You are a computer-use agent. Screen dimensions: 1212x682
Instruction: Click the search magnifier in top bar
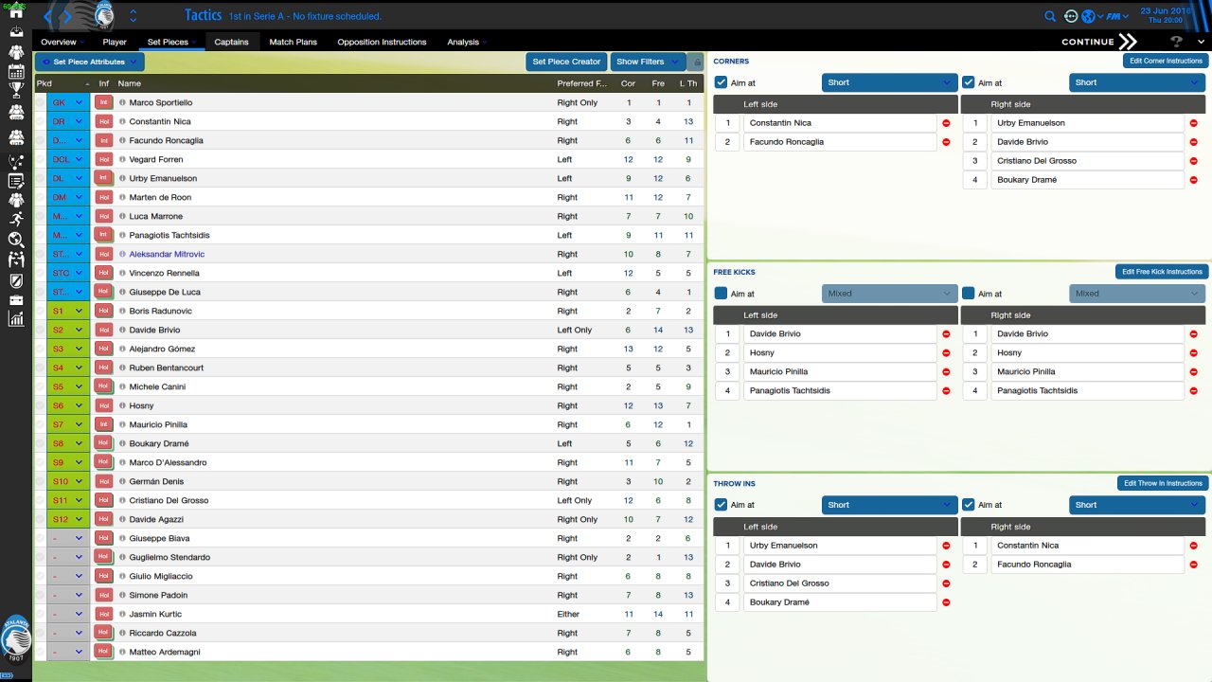click(1050, 16)
